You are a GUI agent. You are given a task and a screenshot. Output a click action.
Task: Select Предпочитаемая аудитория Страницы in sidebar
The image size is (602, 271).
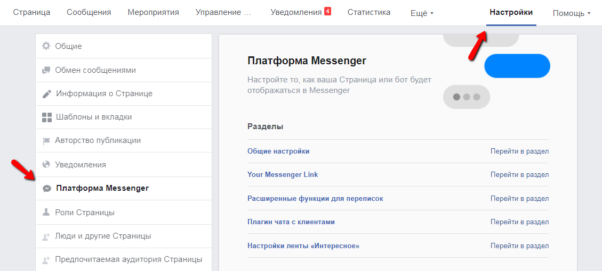point(124,259)
